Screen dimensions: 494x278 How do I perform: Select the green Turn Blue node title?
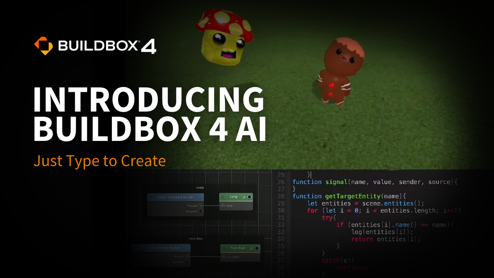coord(238,248)
